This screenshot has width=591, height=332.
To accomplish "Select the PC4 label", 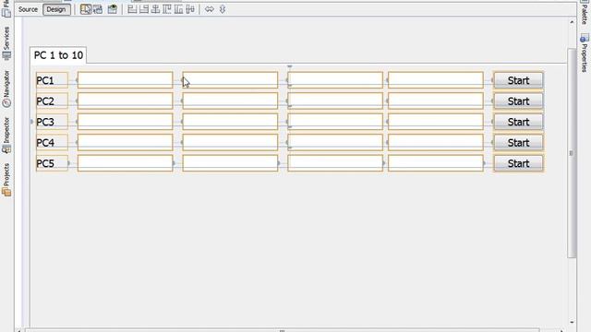I will point(52,143).
